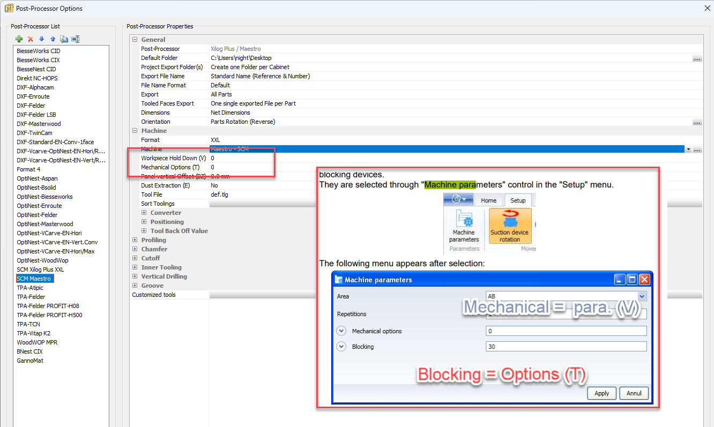Expand the Tool Back Off Value group
The height and width of the screenshot is (427, 714).
[144, 231]
